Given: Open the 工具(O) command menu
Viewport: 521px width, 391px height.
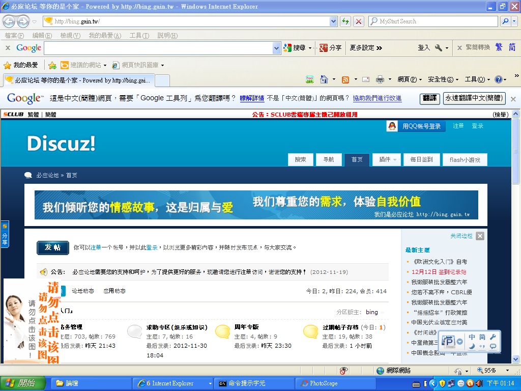Looking at the screenshot, I should click(477, 79).
